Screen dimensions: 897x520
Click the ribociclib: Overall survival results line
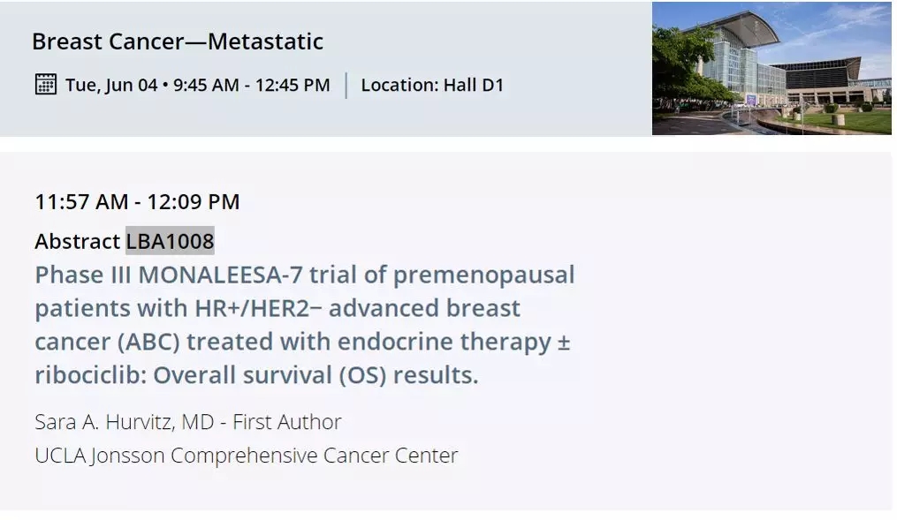click(x=256, y=375)
